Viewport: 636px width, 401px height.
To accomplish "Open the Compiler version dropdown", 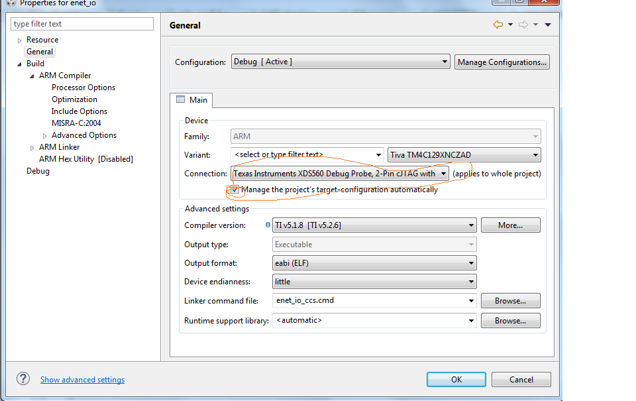I will click(374, 225).
